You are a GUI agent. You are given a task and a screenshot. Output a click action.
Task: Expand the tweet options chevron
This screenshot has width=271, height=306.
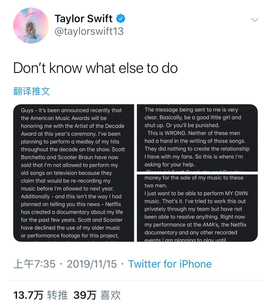tap(255, 20)
